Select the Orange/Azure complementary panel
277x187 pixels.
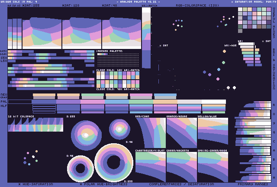tap(181, 133)
